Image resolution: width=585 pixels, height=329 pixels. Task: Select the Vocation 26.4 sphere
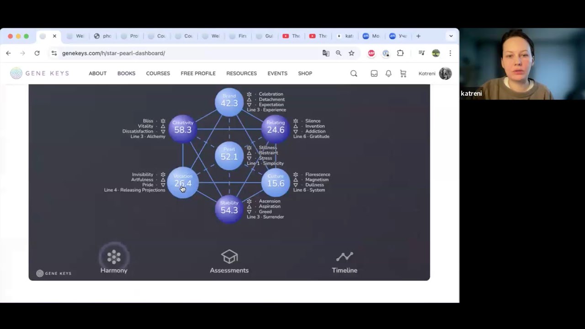(183, 182)
